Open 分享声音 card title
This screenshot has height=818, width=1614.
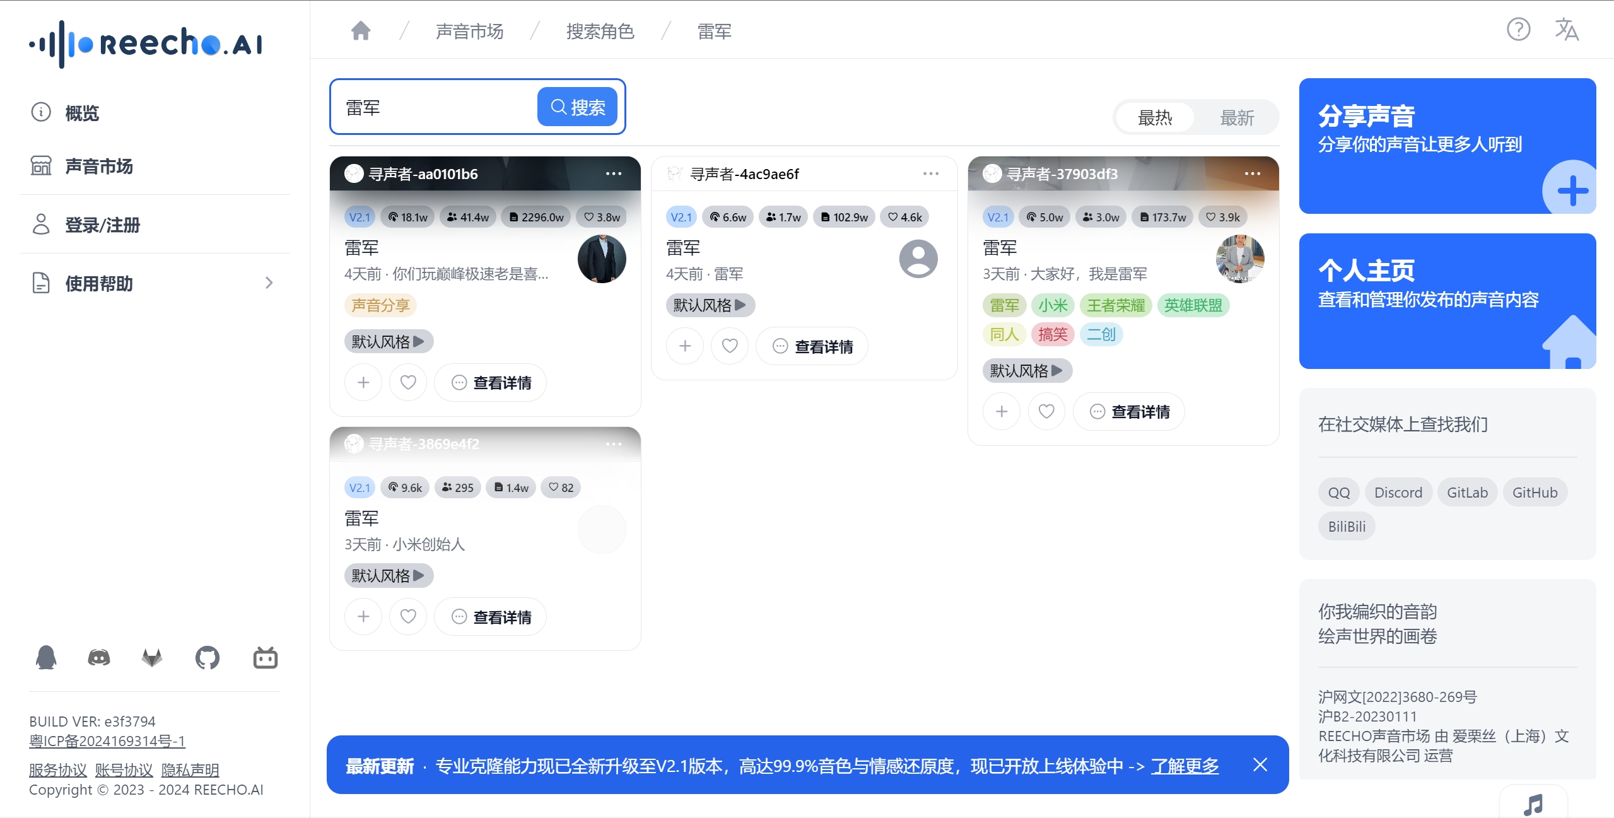[x=1366, y=115]
